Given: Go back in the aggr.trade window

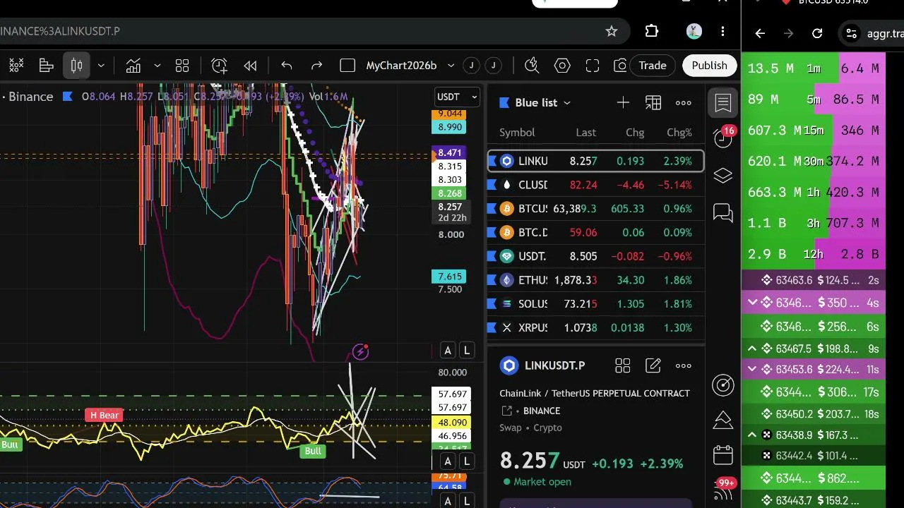Looking at the screenshot, I should point(760,33).
